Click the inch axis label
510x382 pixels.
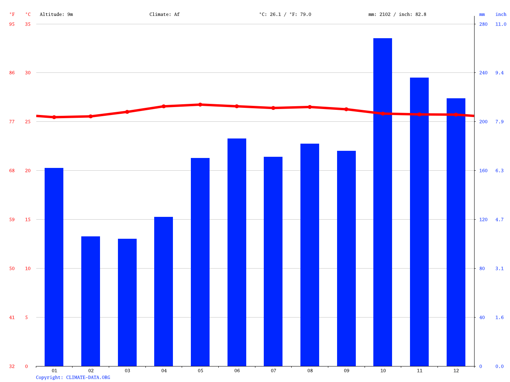click(501, 14)
